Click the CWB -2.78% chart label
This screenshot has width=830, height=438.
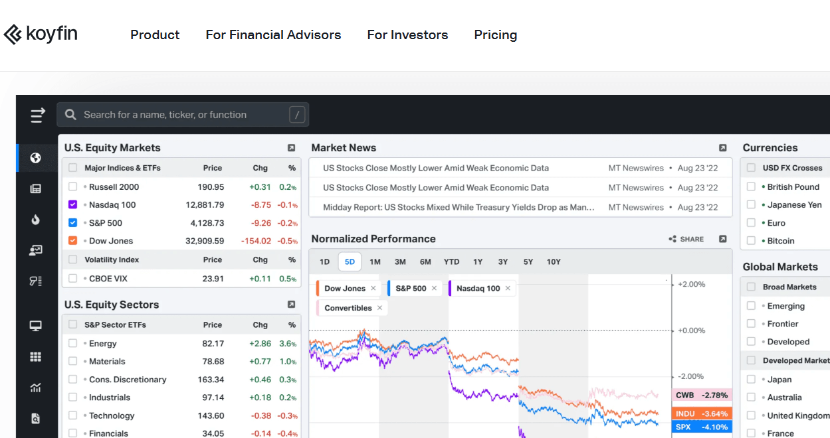tap(702, 396)
